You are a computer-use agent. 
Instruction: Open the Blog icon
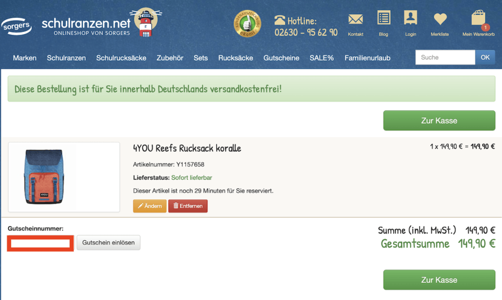pyautogui.click(x=383, y=18)
